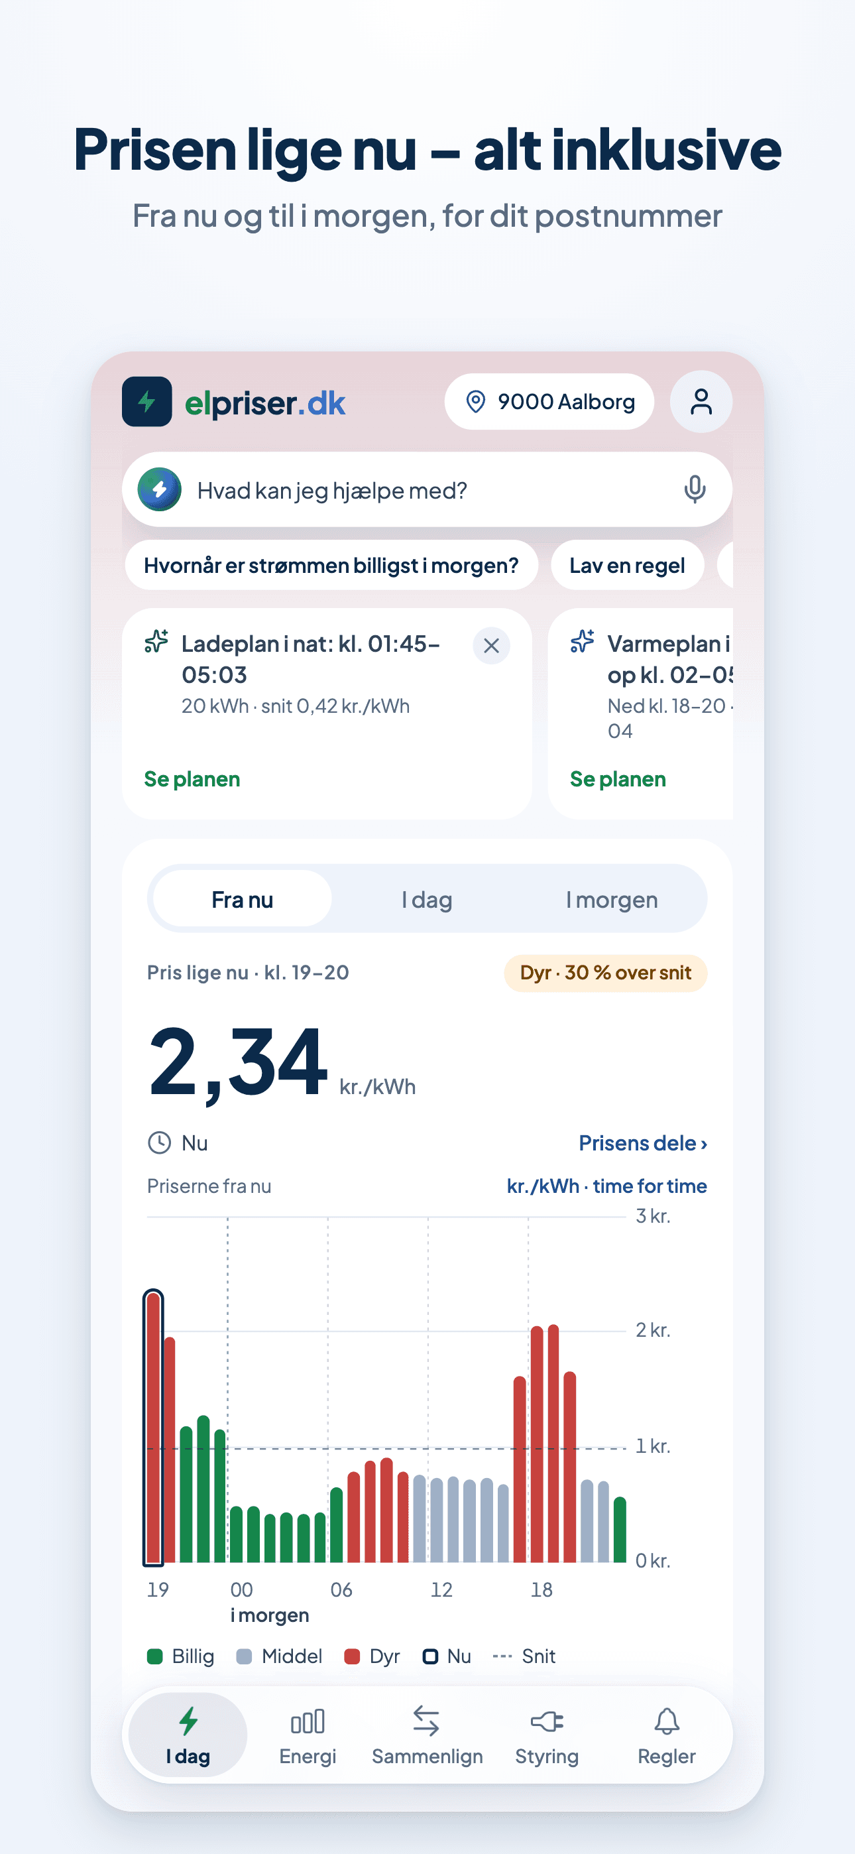This screenshot has height=1854, width=855.
Task: Click the red Dyr legend swatch
Action: pyautogui.click(x=352, y=1657)
